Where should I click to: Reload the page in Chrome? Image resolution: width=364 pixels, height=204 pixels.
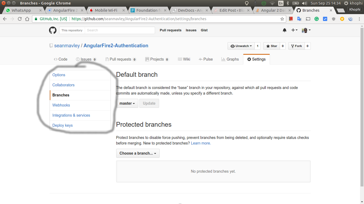(20, 19)
